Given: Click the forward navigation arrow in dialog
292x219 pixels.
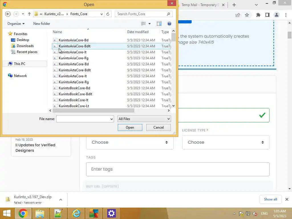Looking at the screenshot, I should click(16, 14).
